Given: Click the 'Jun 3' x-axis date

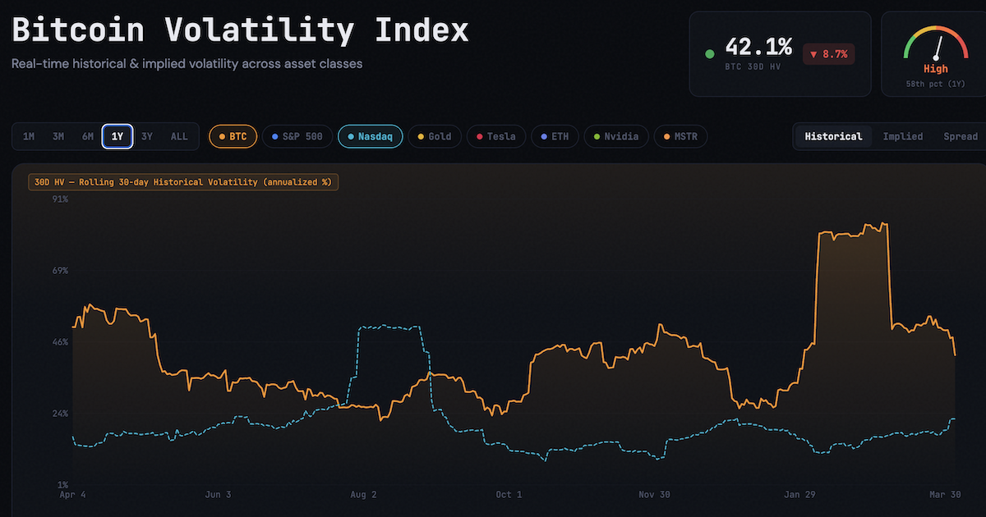Looking at the screenshot, I should tap(218, 495).
